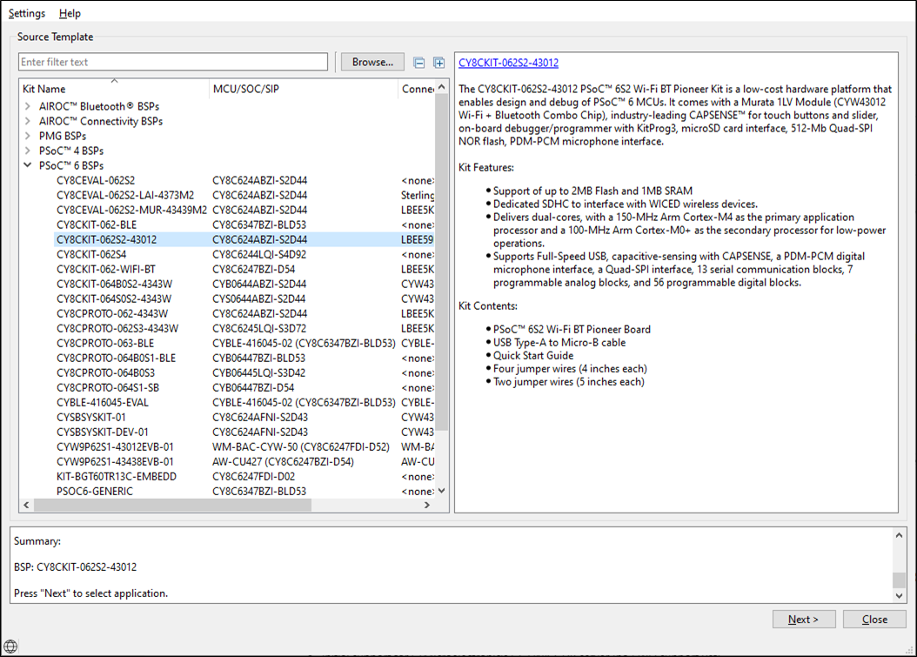The height and width of the screenshot is (657, 917).
Task: Select the CY8CEVAL-062S2-MUR-43439M2 kit
Action: pos(131,210)
